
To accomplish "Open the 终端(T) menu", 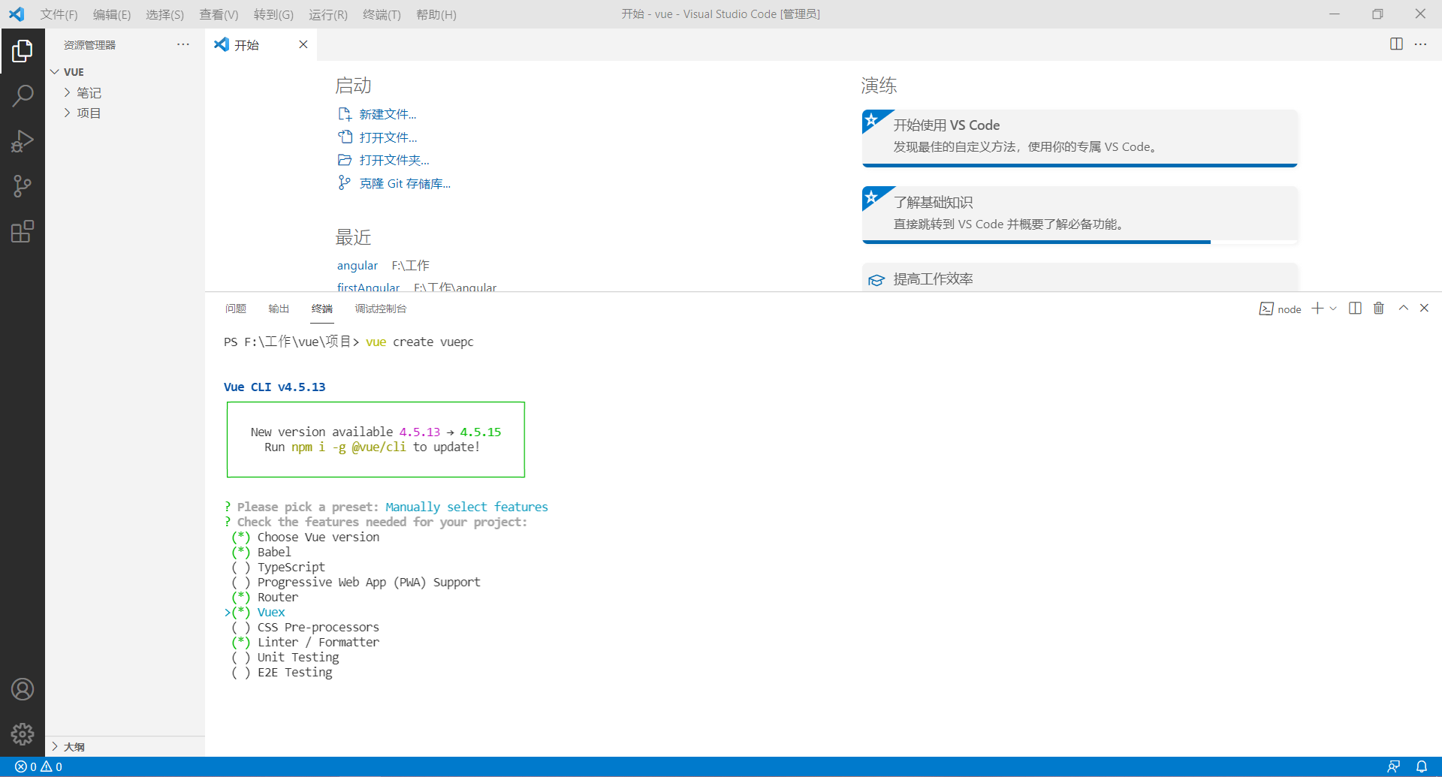I will (x=382, y=14).
